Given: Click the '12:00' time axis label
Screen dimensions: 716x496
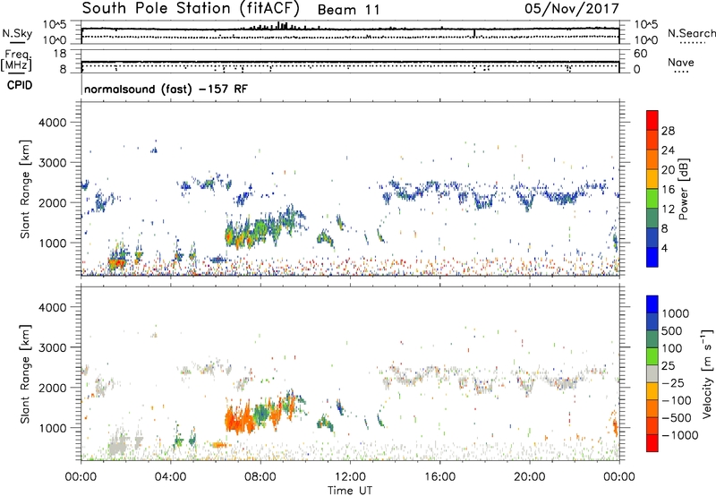Looking at the screenshot, I should tap(350, 477).
